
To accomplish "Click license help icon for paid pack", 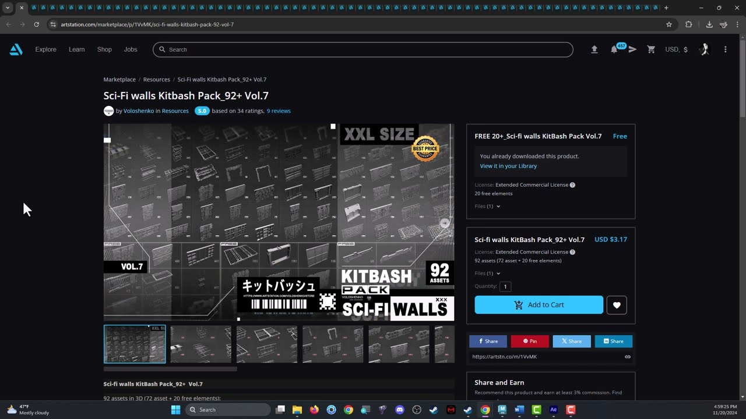I will [572, 252].
